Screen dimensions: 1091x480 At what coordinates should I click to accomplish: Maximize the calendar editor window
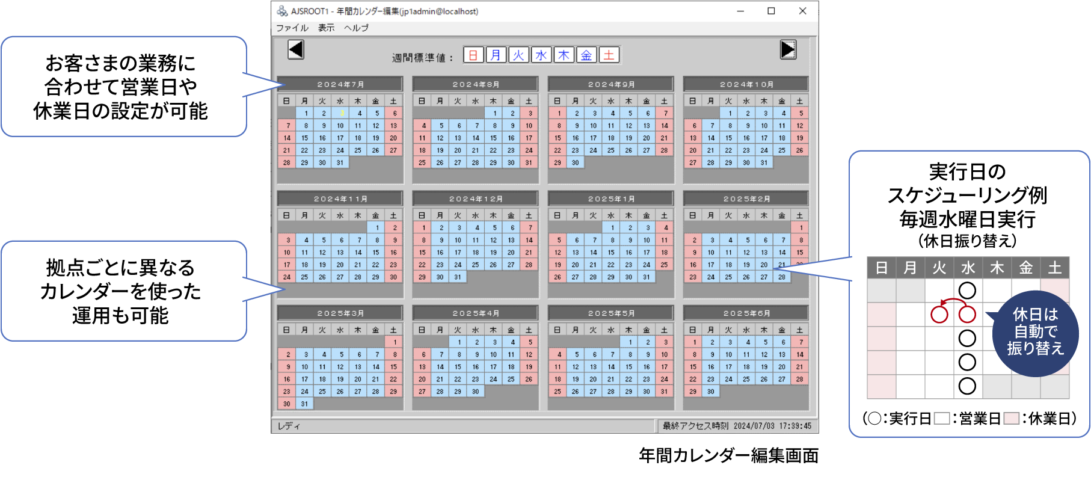(771, 11)
